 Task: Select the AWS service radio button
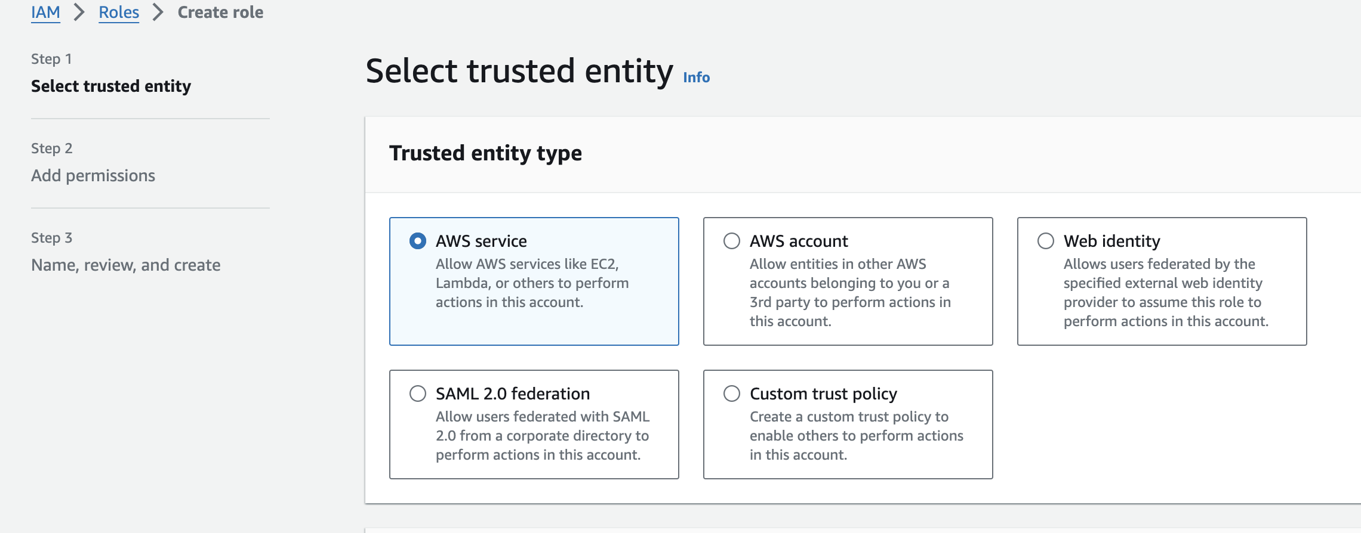(418, 241)
